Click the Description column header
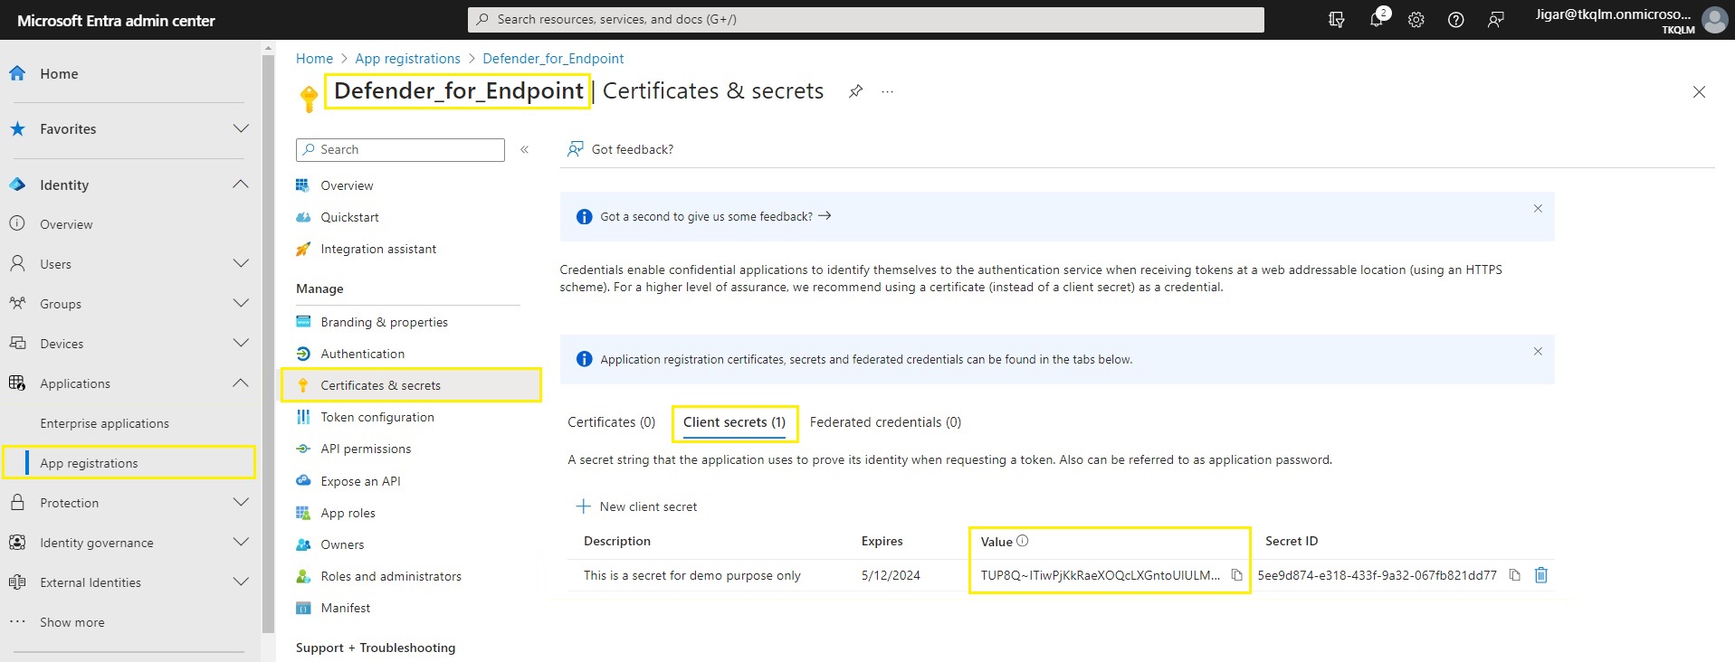Viewport: 1735px width, 662px height. click(617, 541)
